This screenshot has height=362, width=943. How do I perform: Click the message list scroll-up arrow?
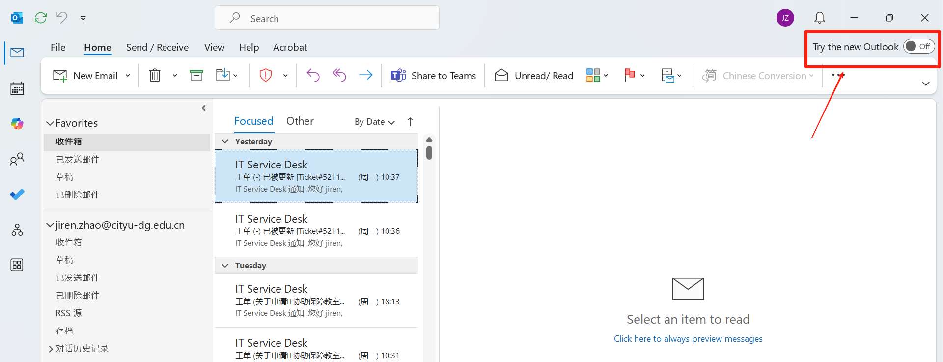click(x=429, y=139)
